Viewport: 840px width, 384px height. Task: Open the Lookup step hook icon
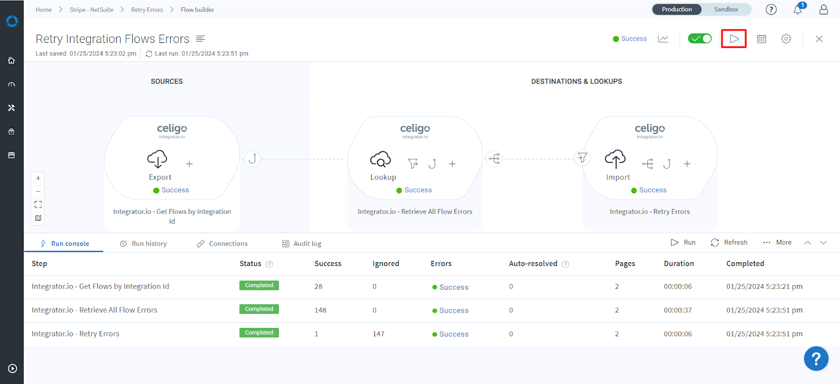coord(432,164)
